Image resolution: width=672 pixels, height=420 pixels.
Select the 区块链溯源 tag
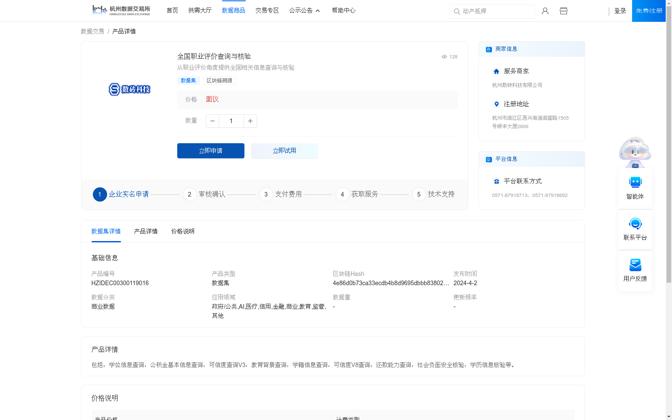tap(219, 81)
